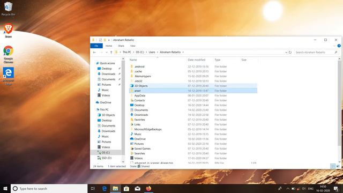Show hidden system tray icons
Image resolution: width=343 pixels, height=193 pixels.
[x=288, y=188]
